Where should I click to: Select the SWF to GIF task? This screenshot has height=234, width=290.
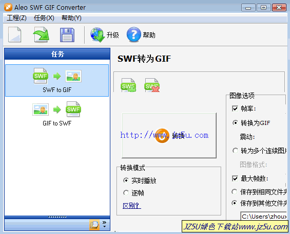pos(57,80)
